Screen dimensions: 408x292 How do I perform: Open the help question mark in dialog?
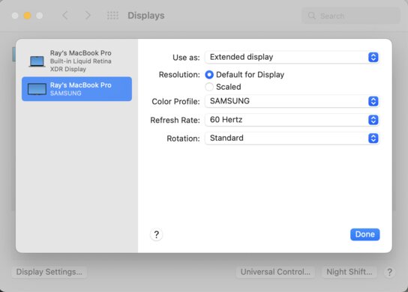[x=157, y=234]
